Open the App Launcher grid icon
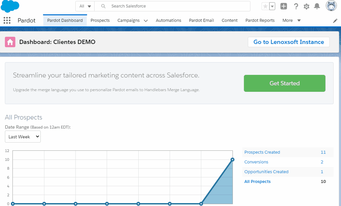The image size is (341, 206). click(x=7, y=21)
